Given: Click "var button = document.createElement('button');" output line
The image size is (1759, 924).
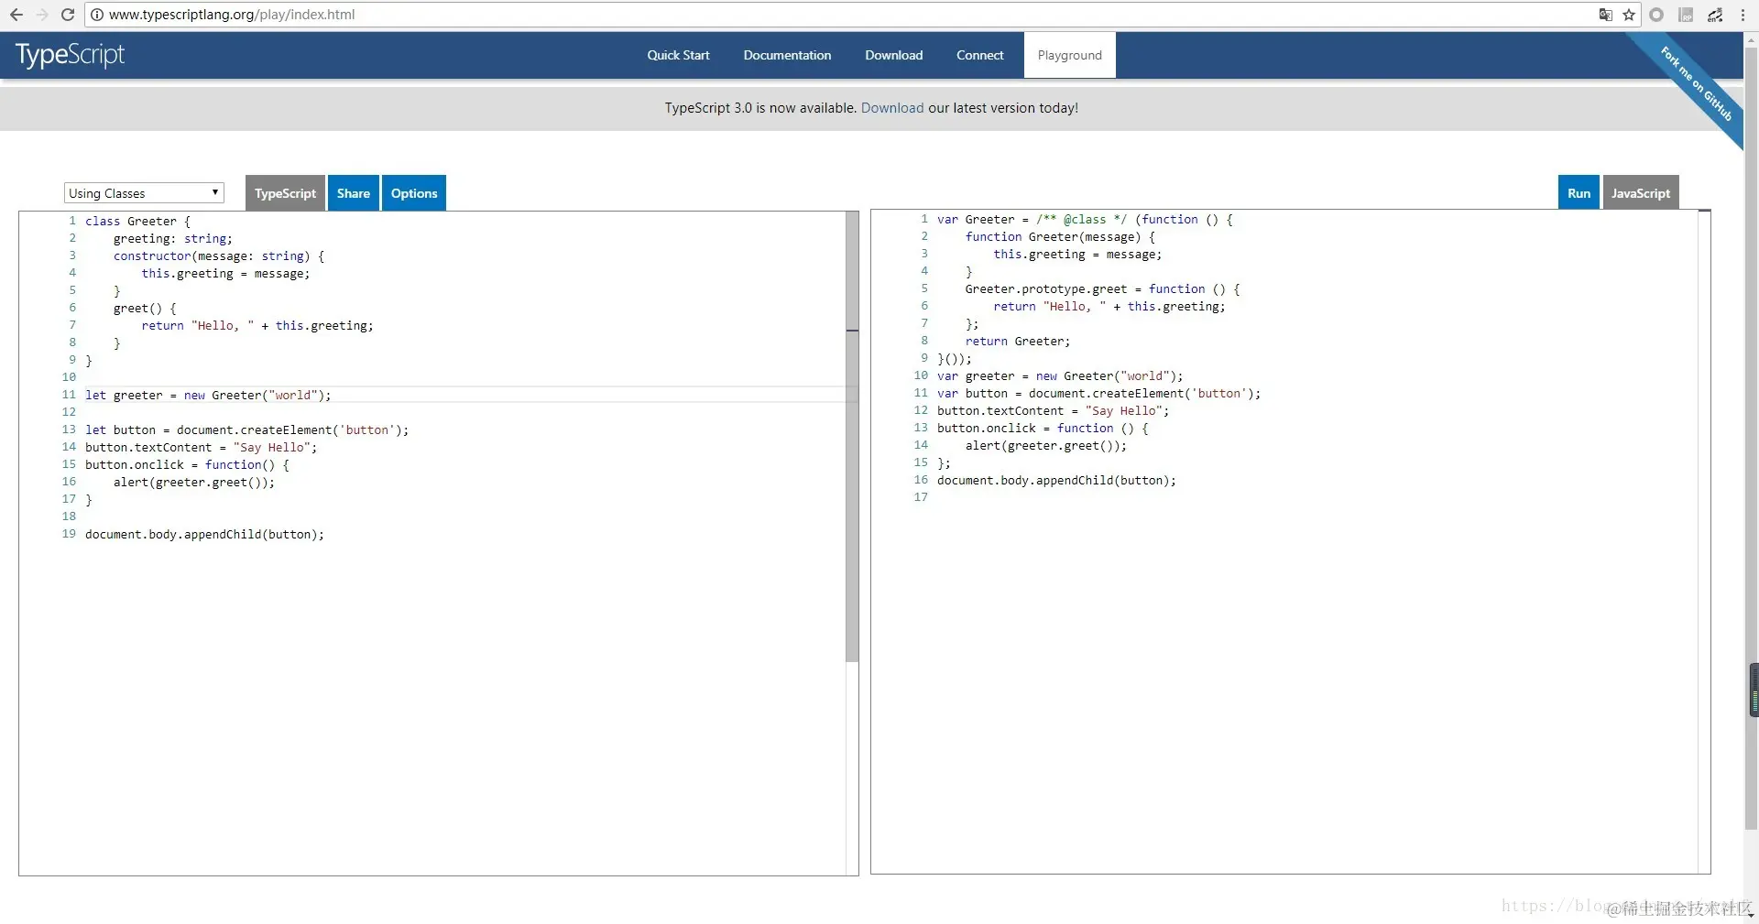Looking at the screenshot, I should click(x=1098, y=393).
